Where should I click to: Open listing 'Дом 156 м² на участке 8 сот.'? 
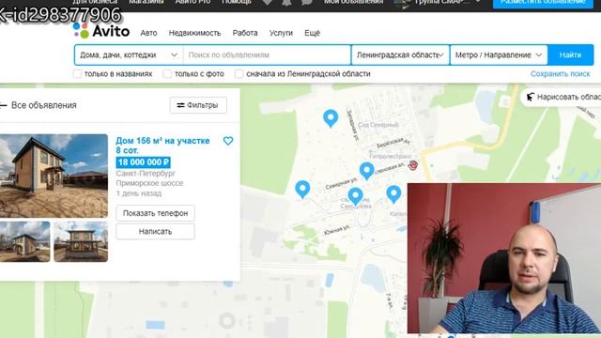pos(162,146)
